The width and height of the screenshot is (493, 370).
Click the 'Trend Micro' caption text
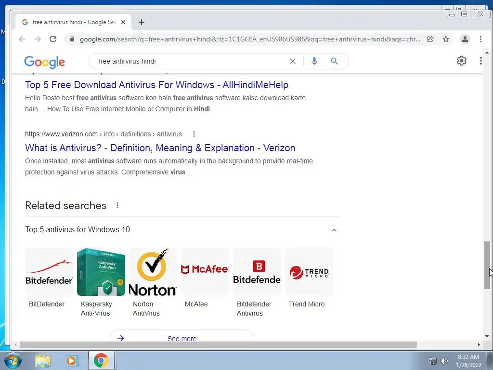click(x=307, y=304)
